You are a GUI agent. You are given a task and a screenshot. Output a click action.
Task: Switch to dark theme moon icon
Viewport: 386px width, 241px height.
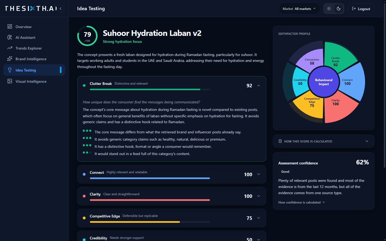pyautogui.click(x=339, y=9)
